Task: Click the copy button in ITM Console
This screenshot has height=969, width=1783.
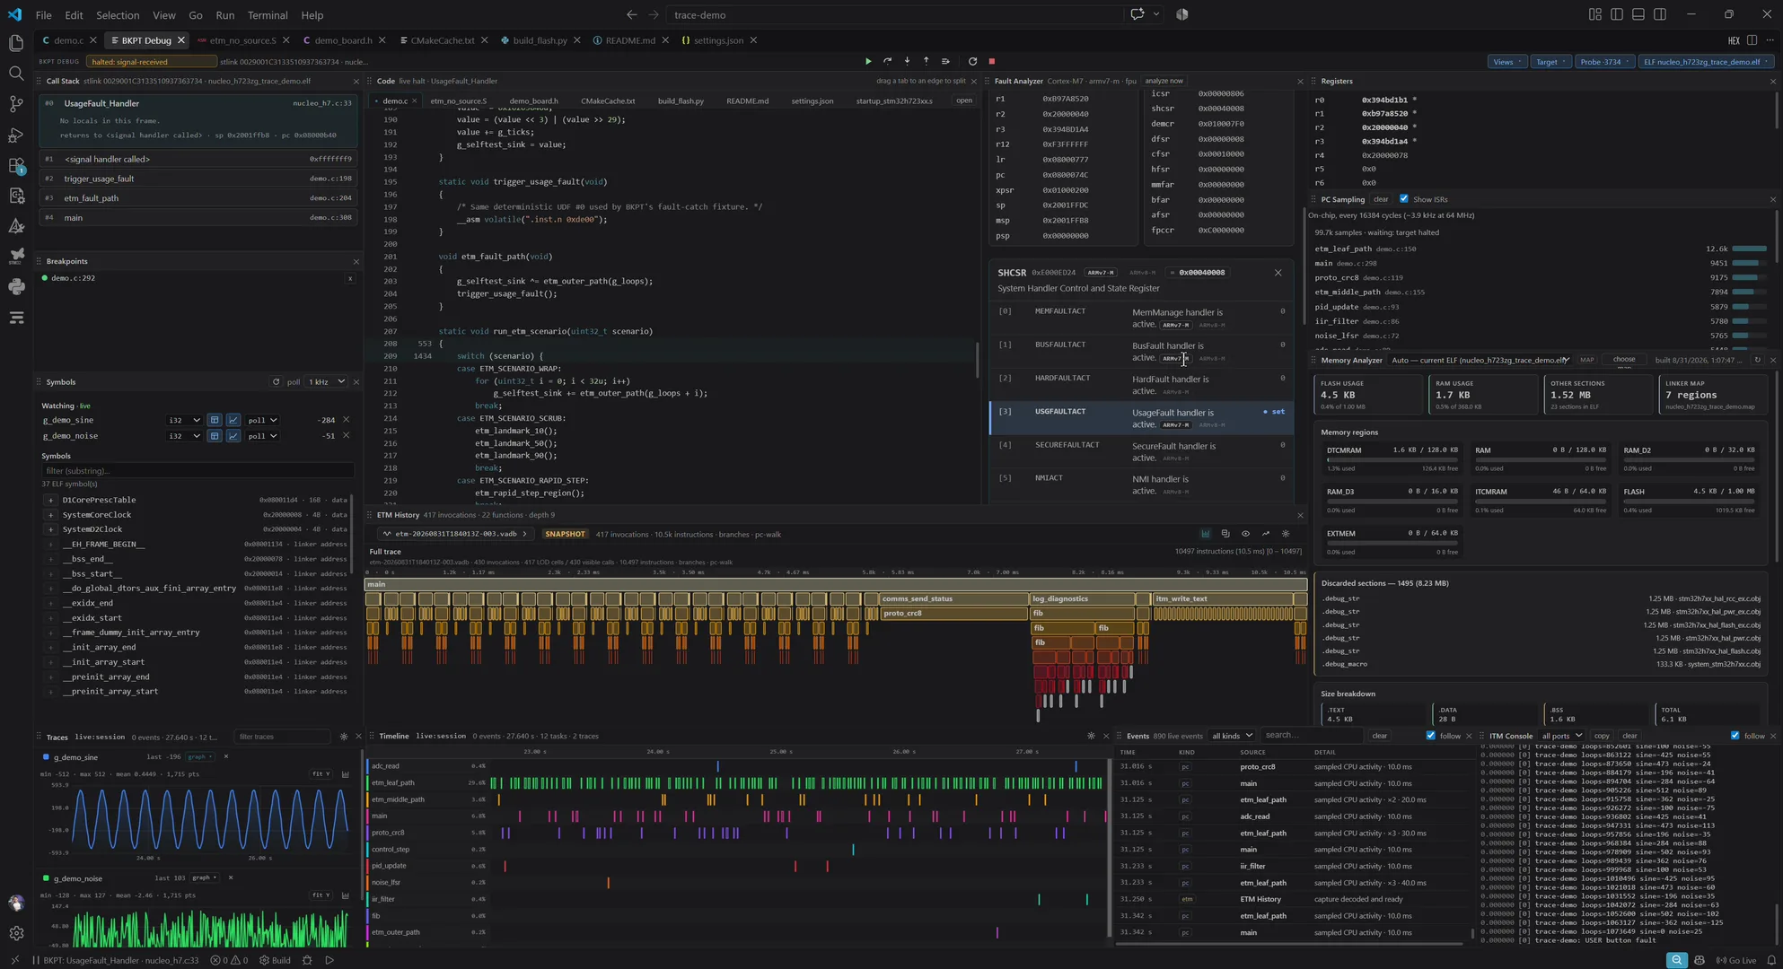Action: pyautogui.click(x=1602, y=736)
